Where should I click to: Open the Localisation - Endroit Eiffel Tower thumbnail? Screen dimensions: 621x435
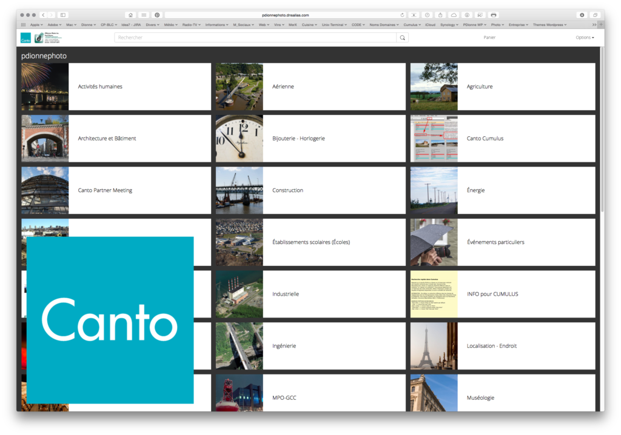click(434, 346)
